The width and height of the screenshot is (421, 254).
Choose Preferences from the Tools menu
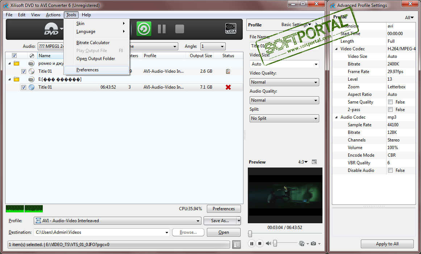pos(97,70)
